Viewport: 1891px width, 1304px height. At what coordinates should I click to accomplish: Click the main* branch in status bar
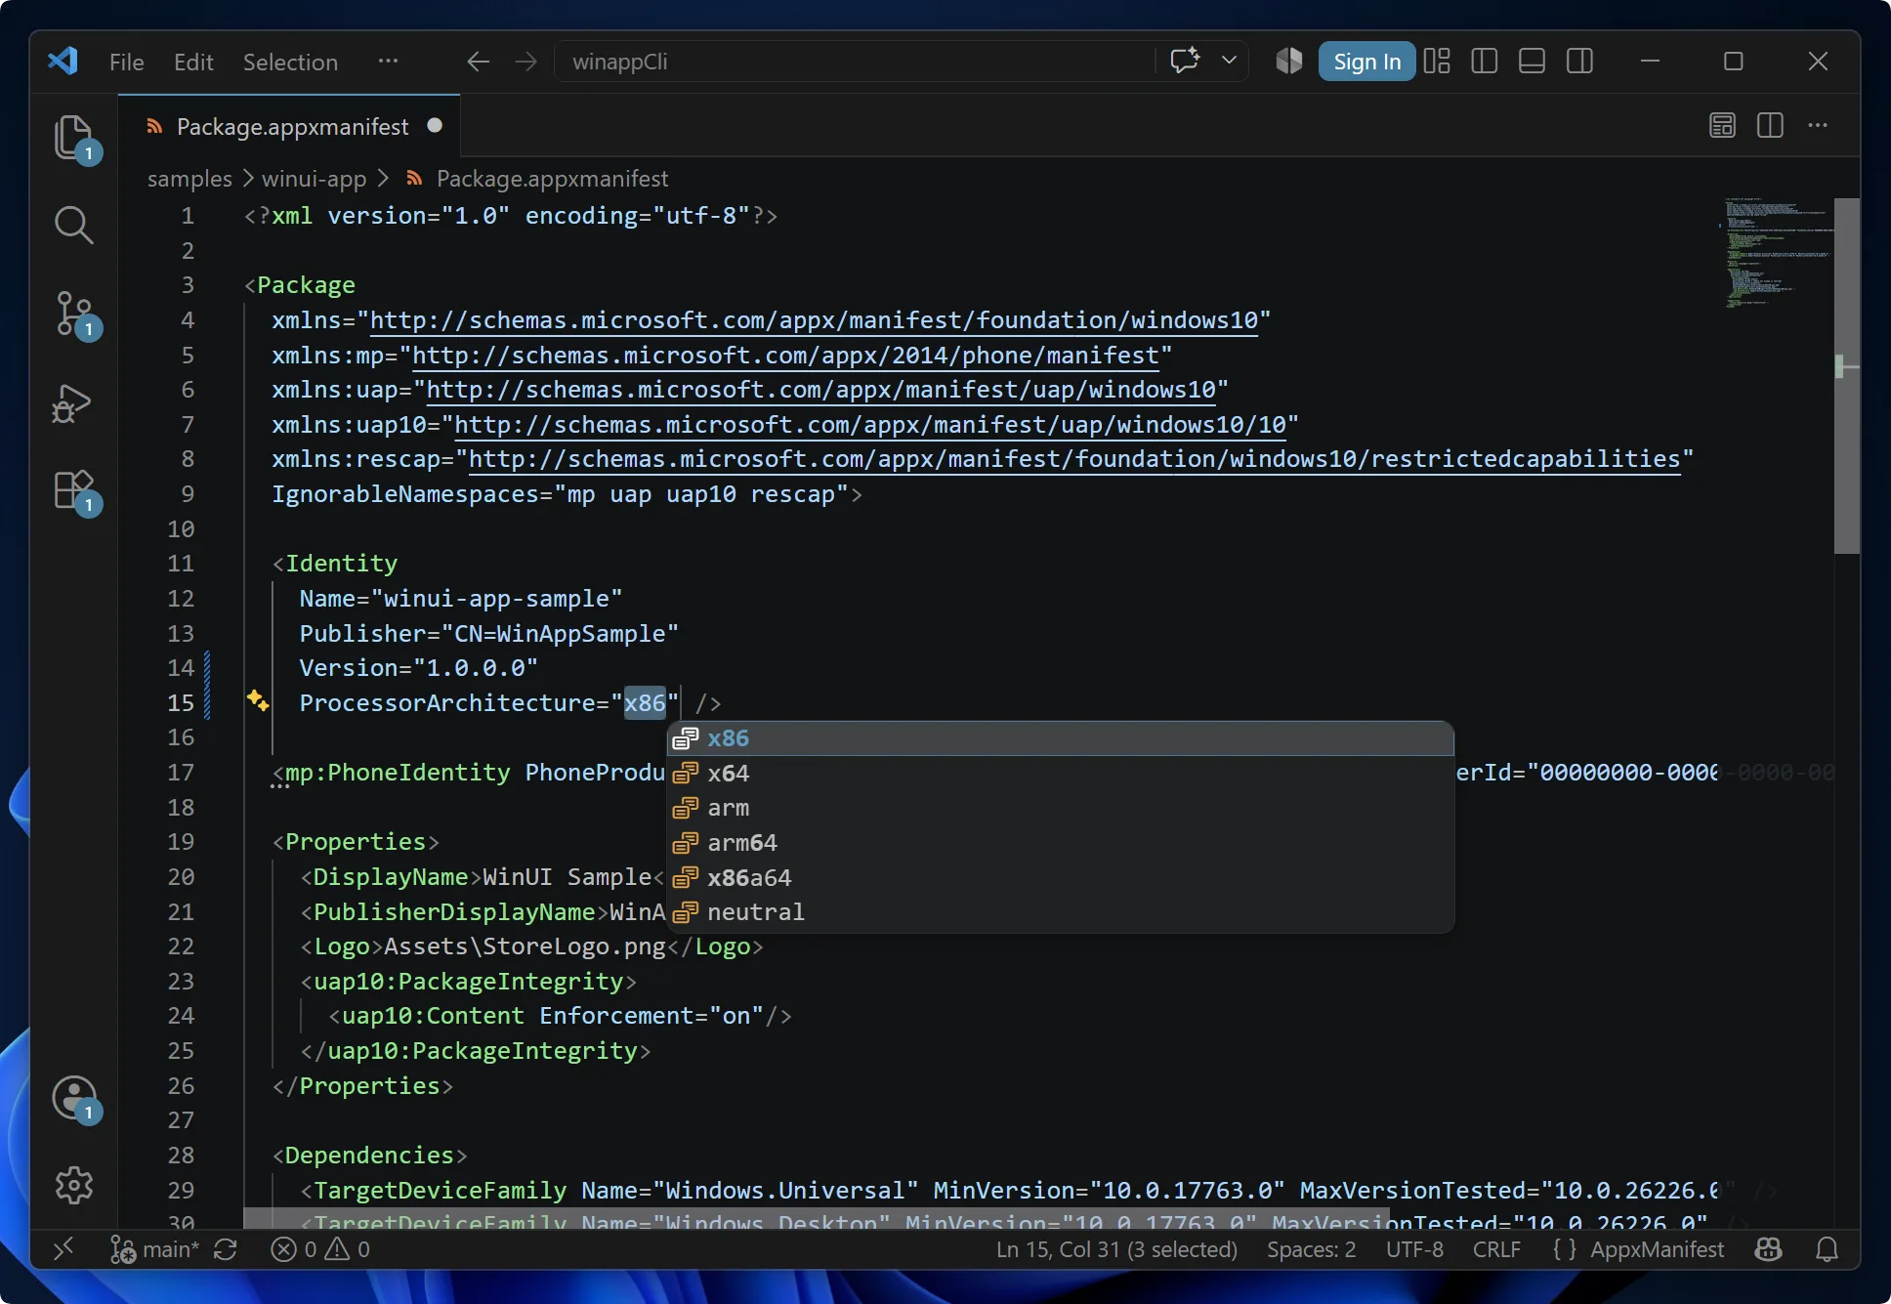(x=154, y=1249)
